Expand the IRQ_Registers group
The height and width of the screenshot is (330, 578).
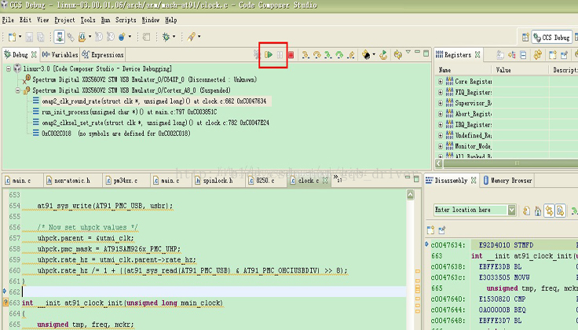click(x=440, y=125)
